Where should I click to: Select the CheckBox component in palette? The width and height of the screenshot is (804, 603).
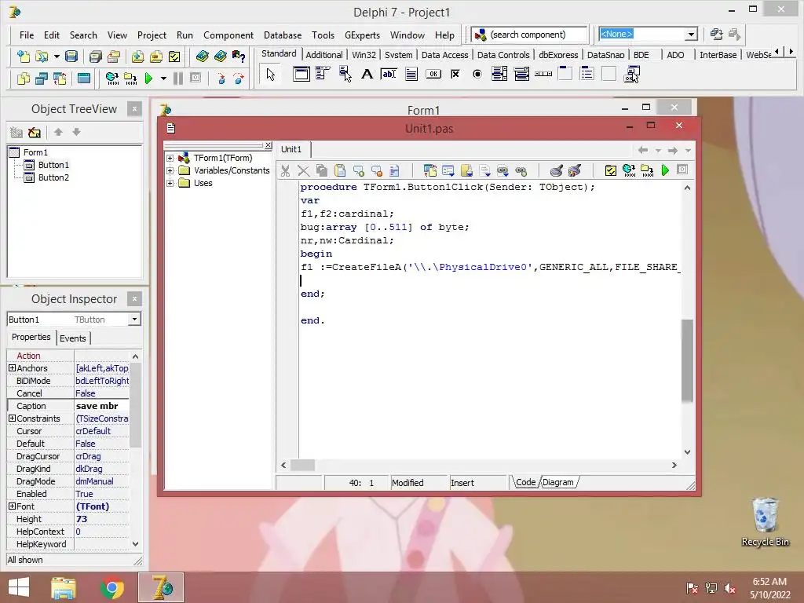[455, 75]
